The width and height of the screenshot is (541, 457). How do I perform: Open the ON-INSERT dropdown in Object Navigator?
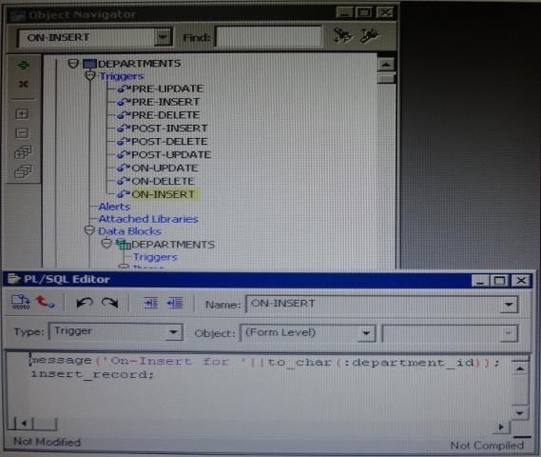[x=163, y=37]
